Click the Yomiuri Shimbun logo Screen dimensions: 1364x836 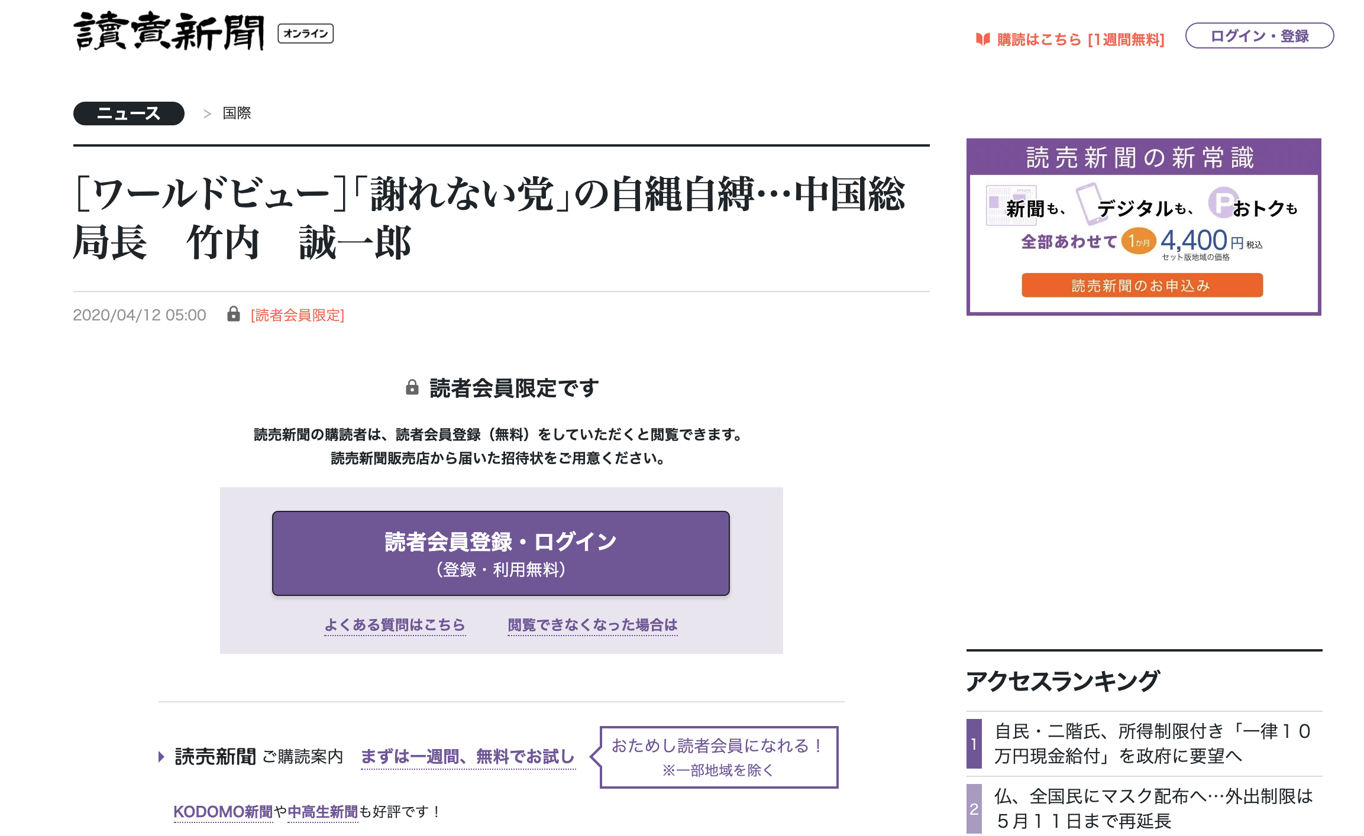(x=169, y=31)
